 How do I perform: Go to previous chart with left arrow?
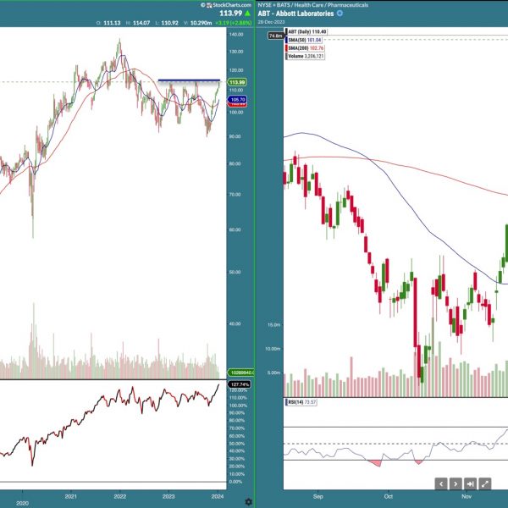point(441,483)
